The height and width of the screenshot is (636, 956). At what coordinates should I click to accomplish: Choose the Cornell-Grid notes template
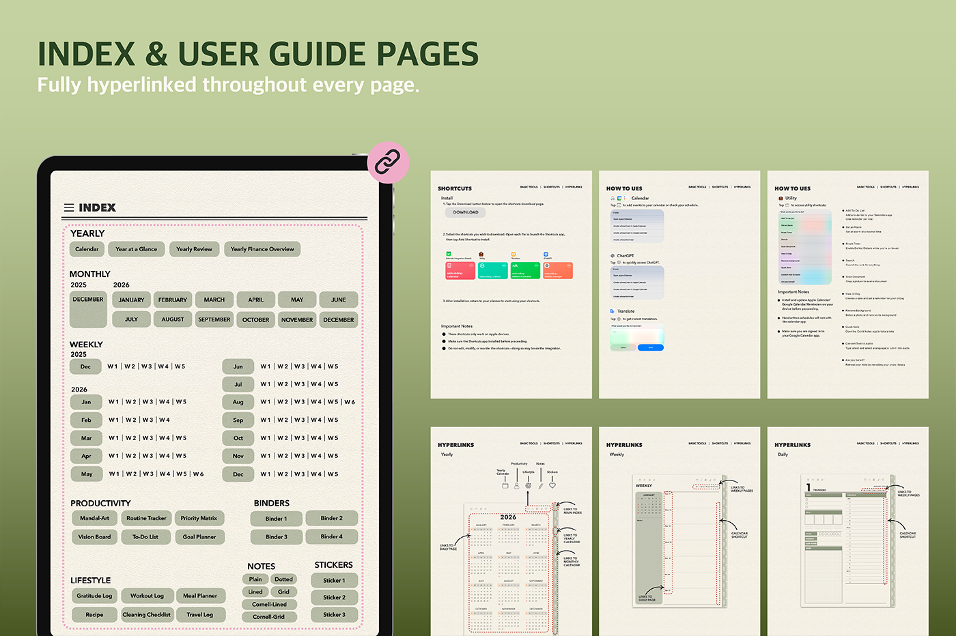point(269,617)
